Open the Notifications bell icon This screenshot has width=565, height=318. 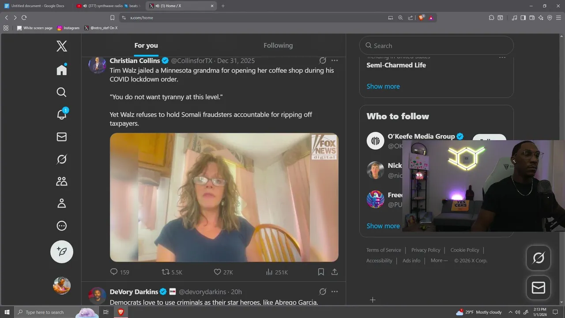62,114
